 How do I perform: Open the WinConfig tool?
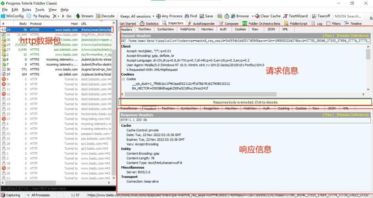point(12,16)
